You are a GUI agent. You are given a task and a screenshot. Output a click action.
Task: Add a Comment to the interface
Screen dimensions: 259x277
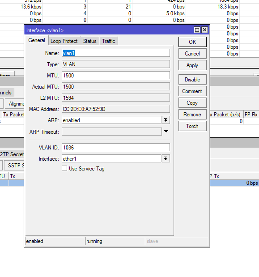[192, 91]
